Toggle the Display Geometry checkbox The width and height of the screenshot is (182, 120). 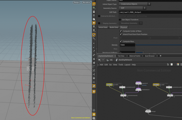click(x=99, y=23)
